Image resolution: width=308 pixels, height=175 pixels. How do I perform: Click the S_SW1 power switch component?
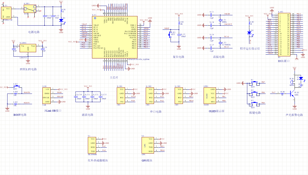click(30, 9)
